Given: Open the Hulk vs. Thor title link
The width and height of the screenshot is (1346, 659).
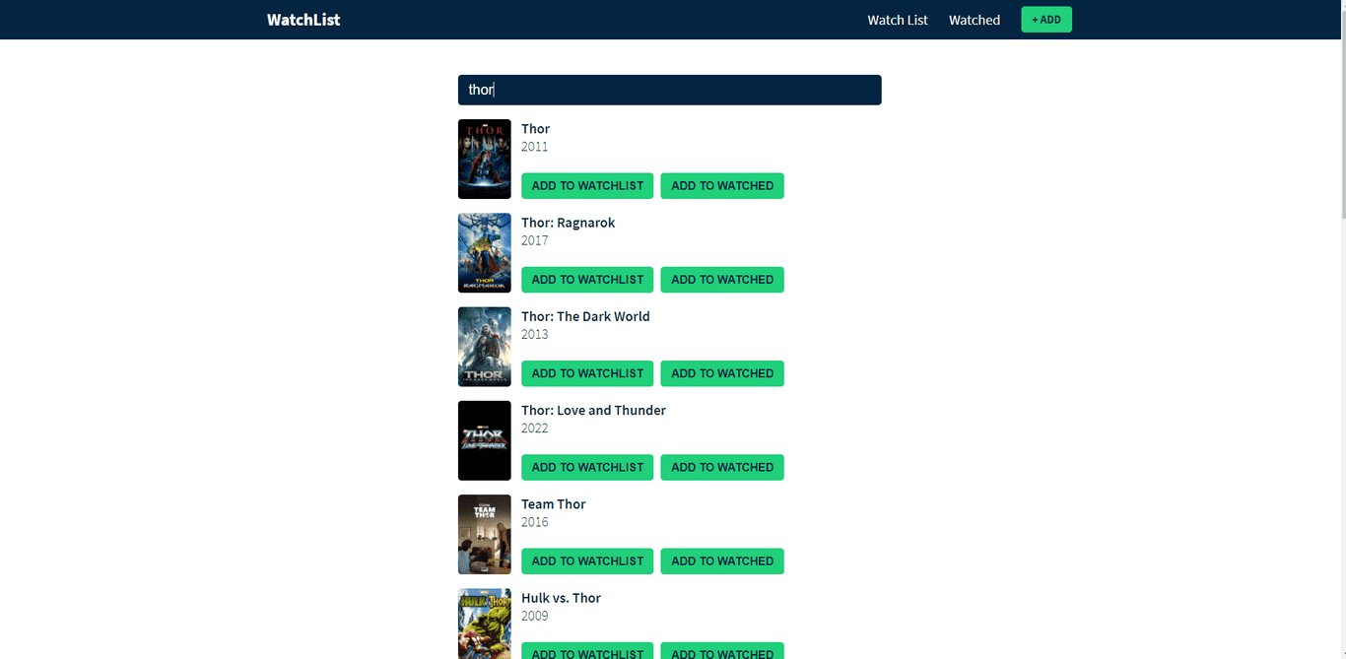Looking at the screenshot, I should click(561, 597).
